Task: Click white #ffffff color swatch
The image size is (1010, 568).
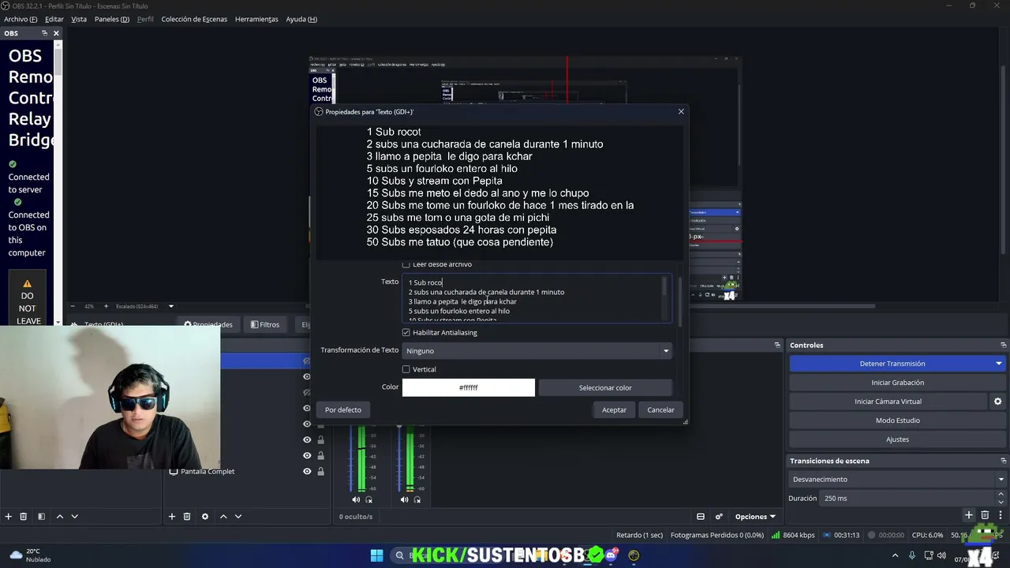Action: (469, 388)
